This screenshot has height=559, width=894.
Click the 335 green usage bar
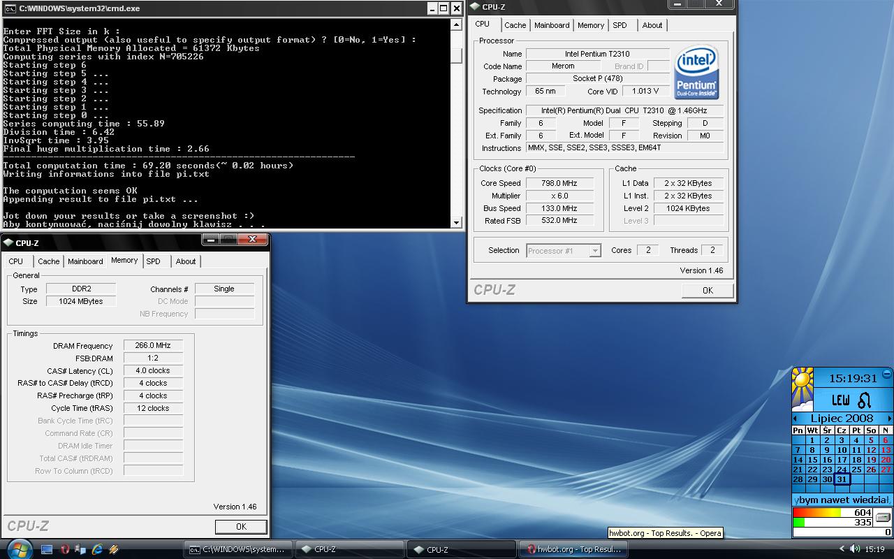pyautogui.click(x=833, y=522)
